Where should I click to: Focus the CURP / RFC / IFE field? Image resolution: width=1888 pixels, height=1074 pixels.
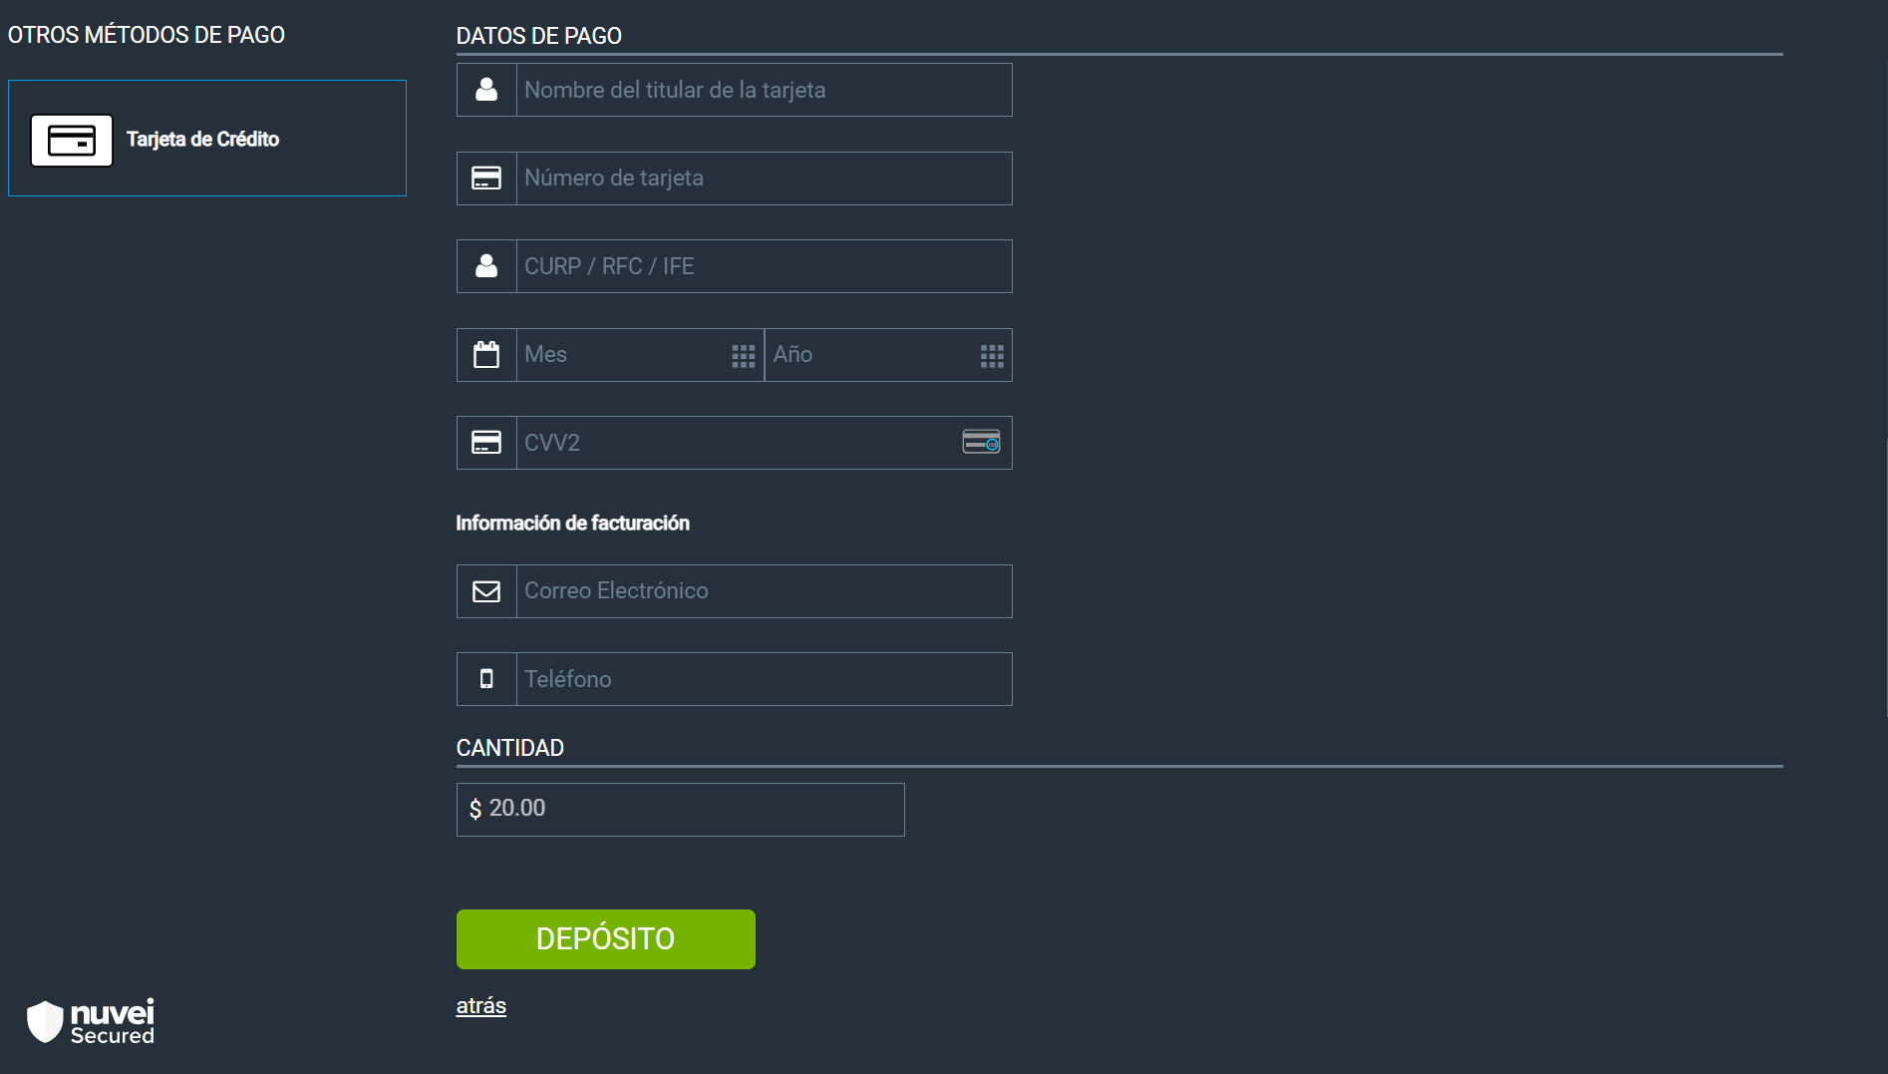pos(764,266)
